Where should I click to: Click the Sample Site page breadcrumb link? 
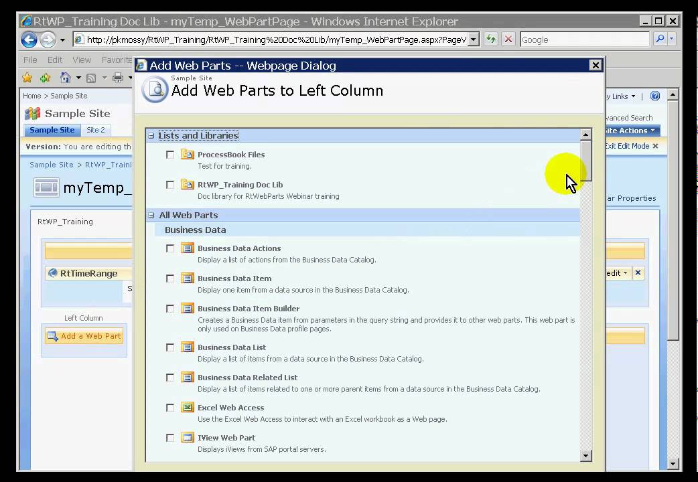coord(51,165)
